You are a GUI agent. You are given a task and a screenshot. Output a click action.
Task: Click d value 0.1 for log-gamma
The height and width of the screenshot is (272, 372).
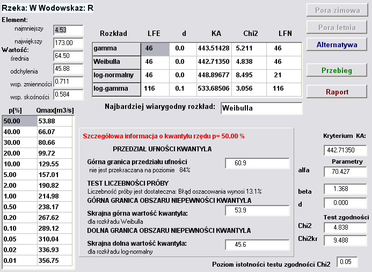click(183, 90)
